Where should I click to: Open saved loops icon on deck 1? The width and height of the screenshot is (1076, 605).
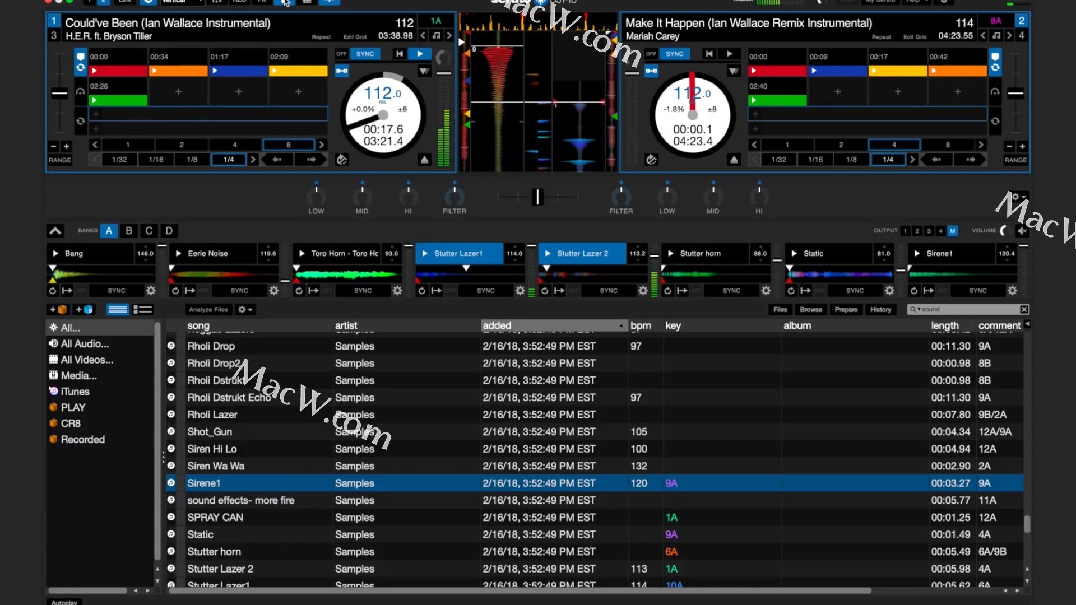(x=80, y=121)
